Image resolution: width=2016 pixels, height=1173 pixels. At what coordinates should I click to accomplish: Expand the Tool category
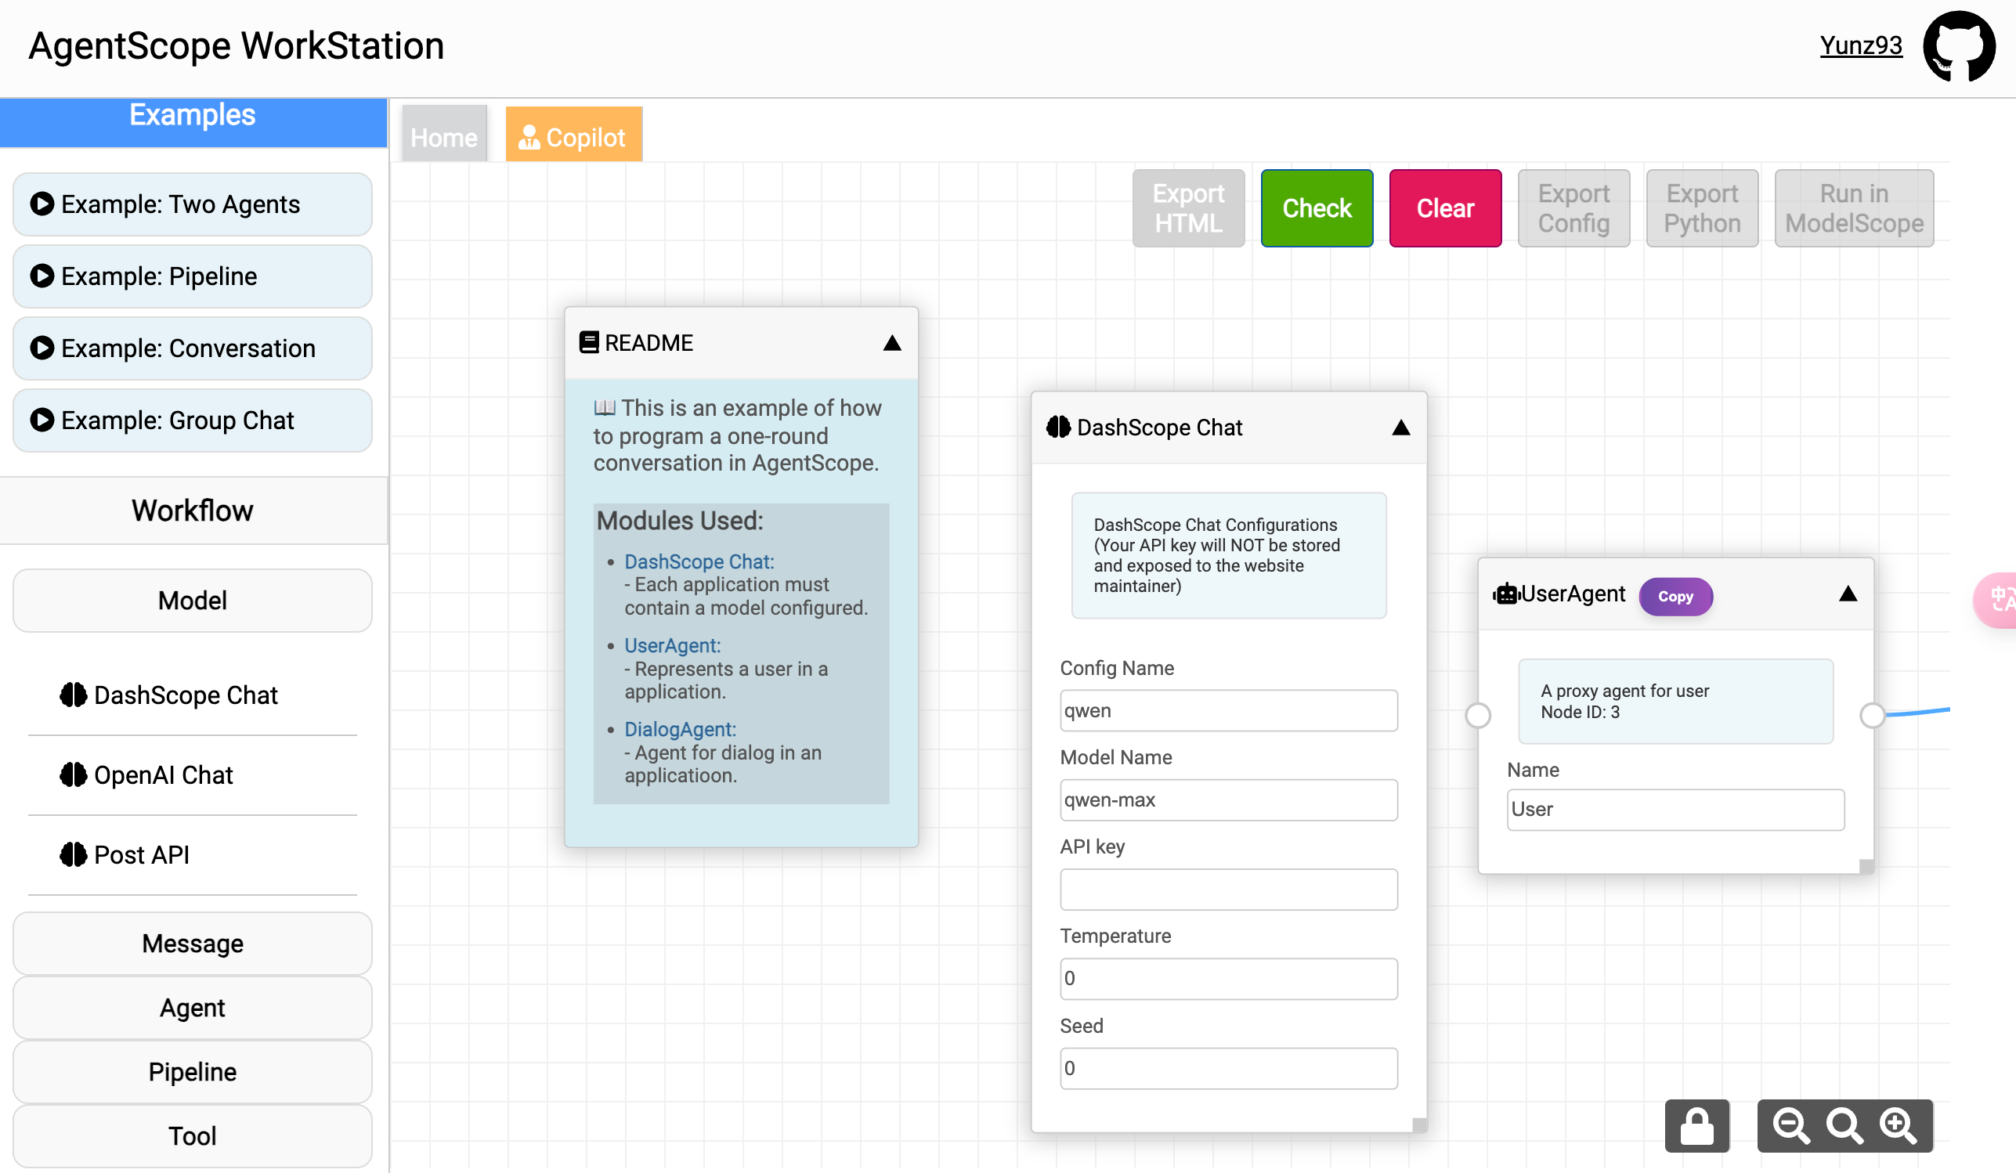coord(193,1135)
